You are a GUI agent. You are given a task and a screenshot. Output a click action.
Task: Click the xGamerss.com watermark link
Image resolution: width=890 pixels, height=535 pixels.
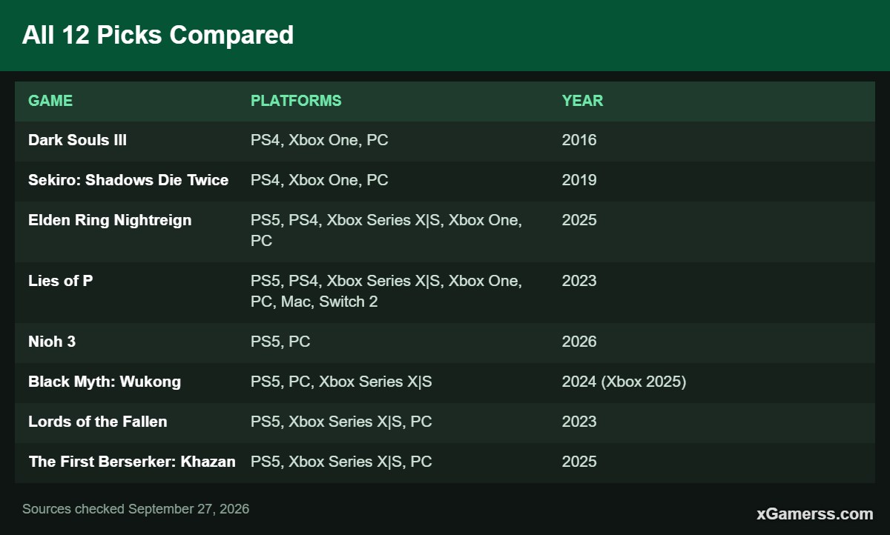click(815, 514)
